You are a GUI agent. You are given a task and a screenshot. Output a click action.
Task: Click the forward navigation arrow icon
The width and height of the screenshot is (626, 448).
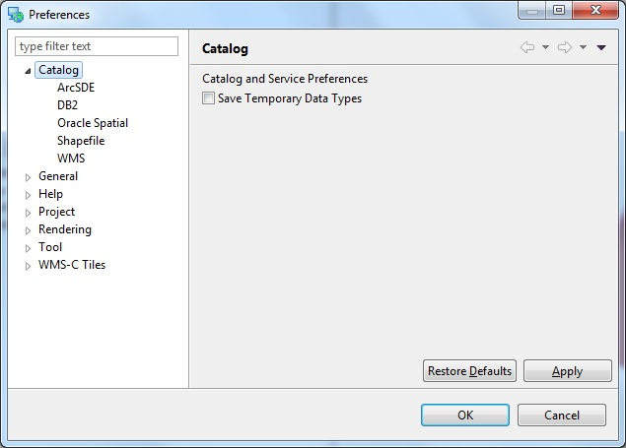[565, 47]
